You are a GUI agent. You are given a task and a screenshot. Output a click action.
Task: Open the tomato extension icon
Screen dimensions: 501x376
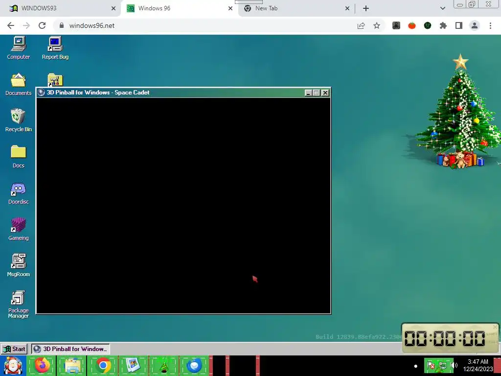pos(412,25)
